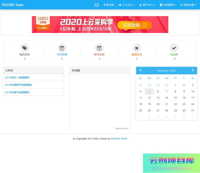Click the PESCMS TEAM footer link

click(x=119, y=139)
